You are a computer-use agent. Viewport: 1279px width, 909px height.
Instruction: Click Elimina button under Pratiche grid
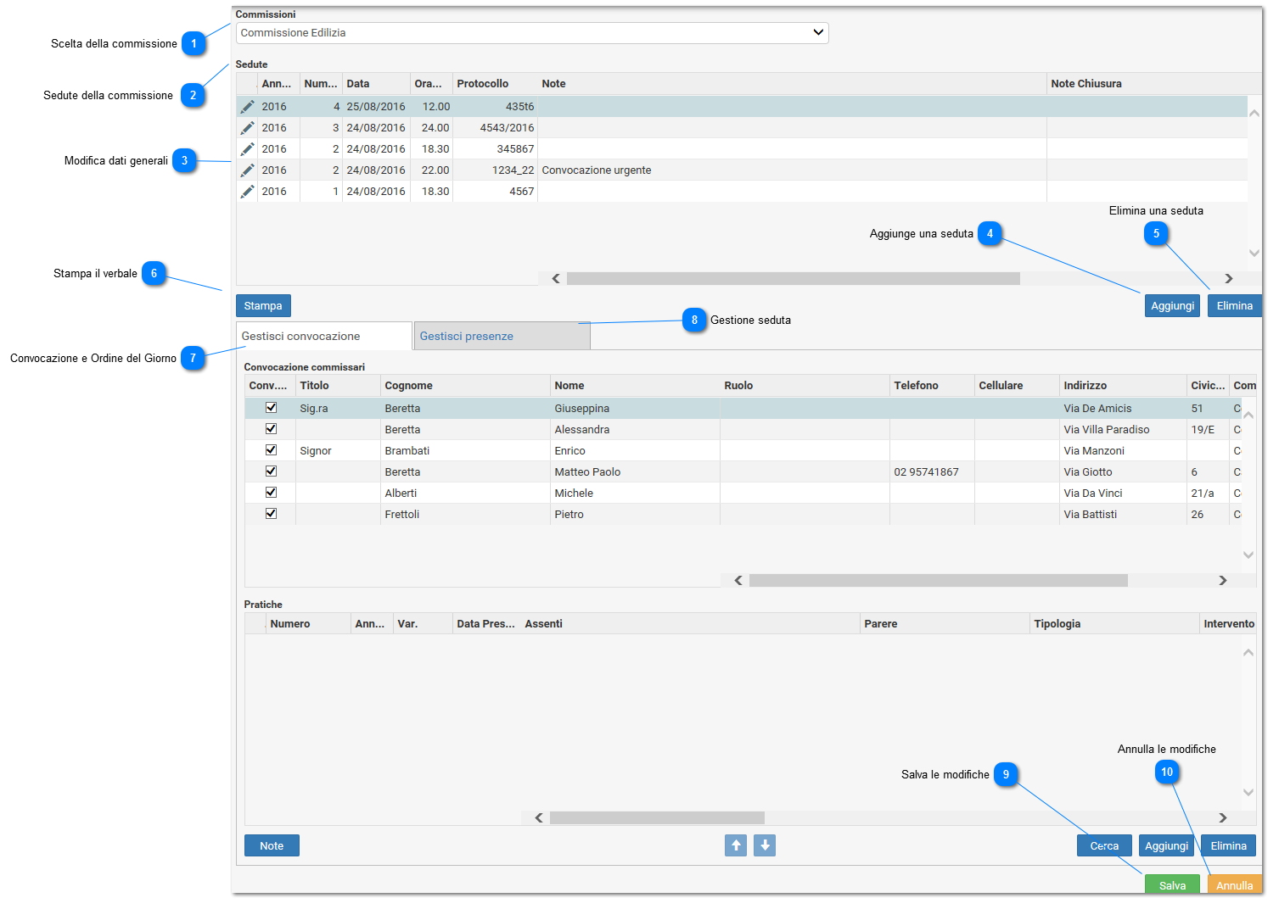pyautogui.click(x=1228, y=845)
